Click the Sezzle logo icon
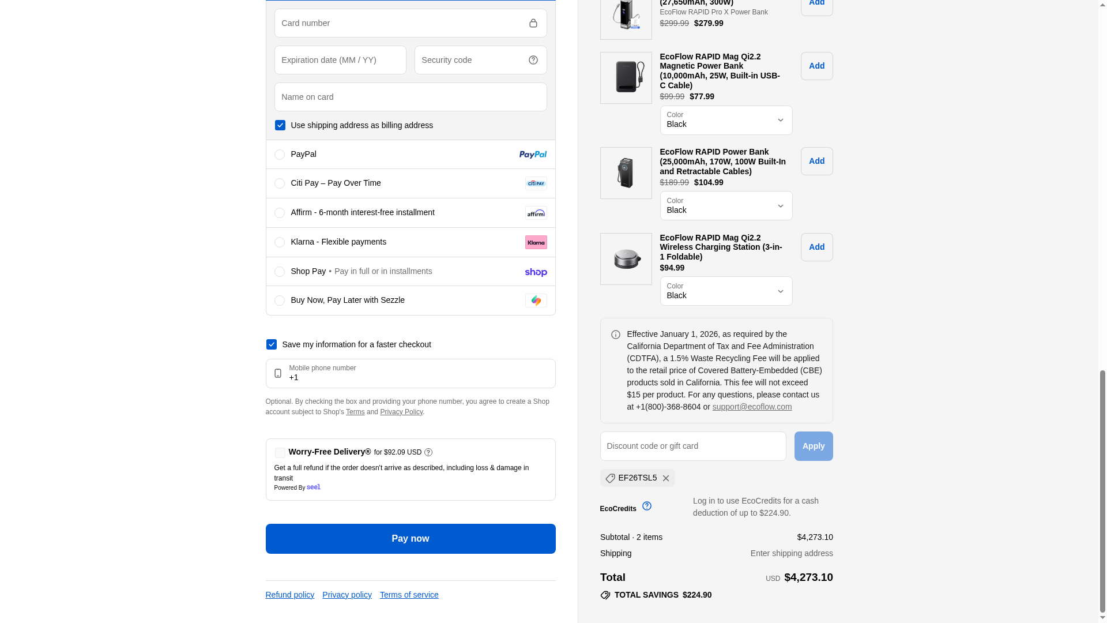 [536, 301]
